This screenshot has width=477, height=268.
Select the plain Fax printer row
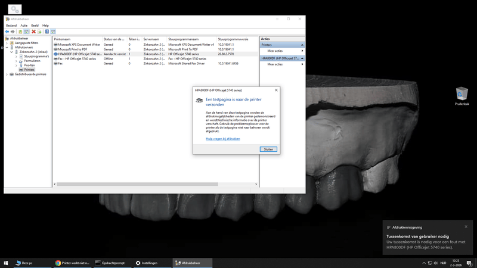coord(156,64)
